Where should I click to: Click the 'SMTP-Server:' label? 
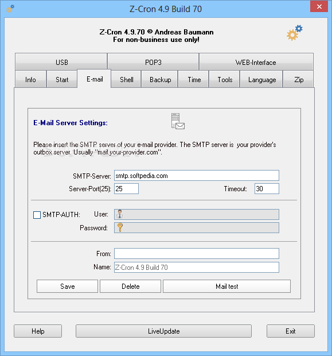[x=92, y=176]
